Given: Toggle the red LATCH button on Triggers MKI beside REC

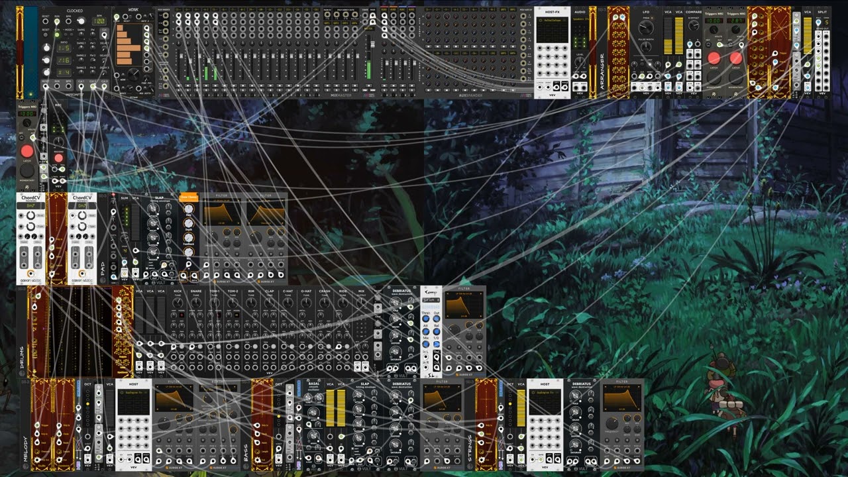Looking at the screenshot, I should 27,152.
